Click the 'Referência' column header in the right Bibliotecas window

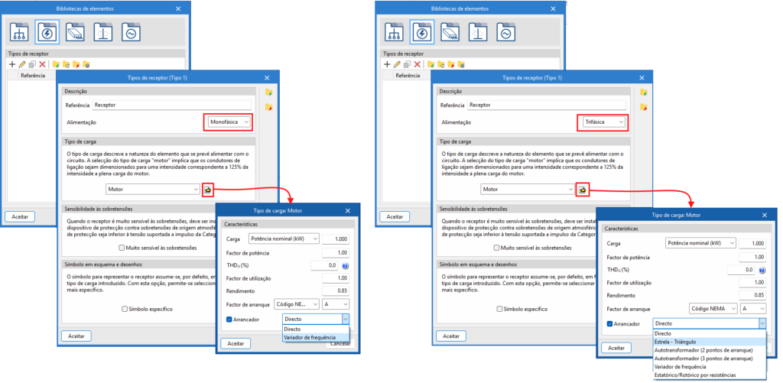click(x=408, y=76)
